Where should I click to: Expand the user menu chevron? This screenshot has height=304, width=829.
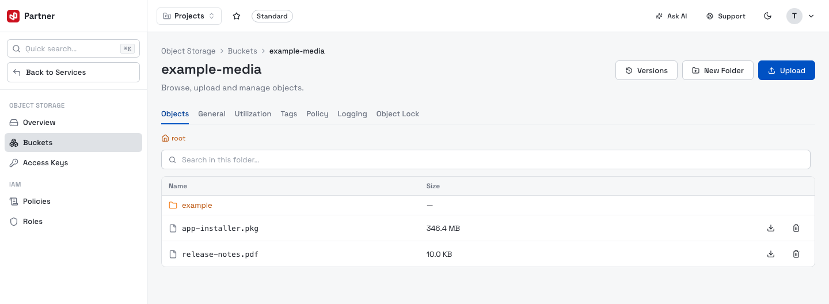coord(811,16)
